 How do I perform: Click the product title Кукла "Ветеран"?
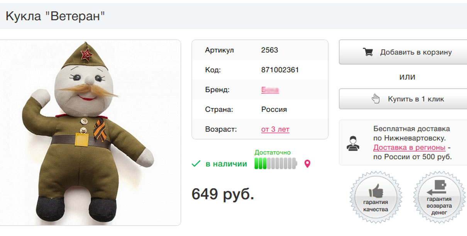click(x=55, y=16)
